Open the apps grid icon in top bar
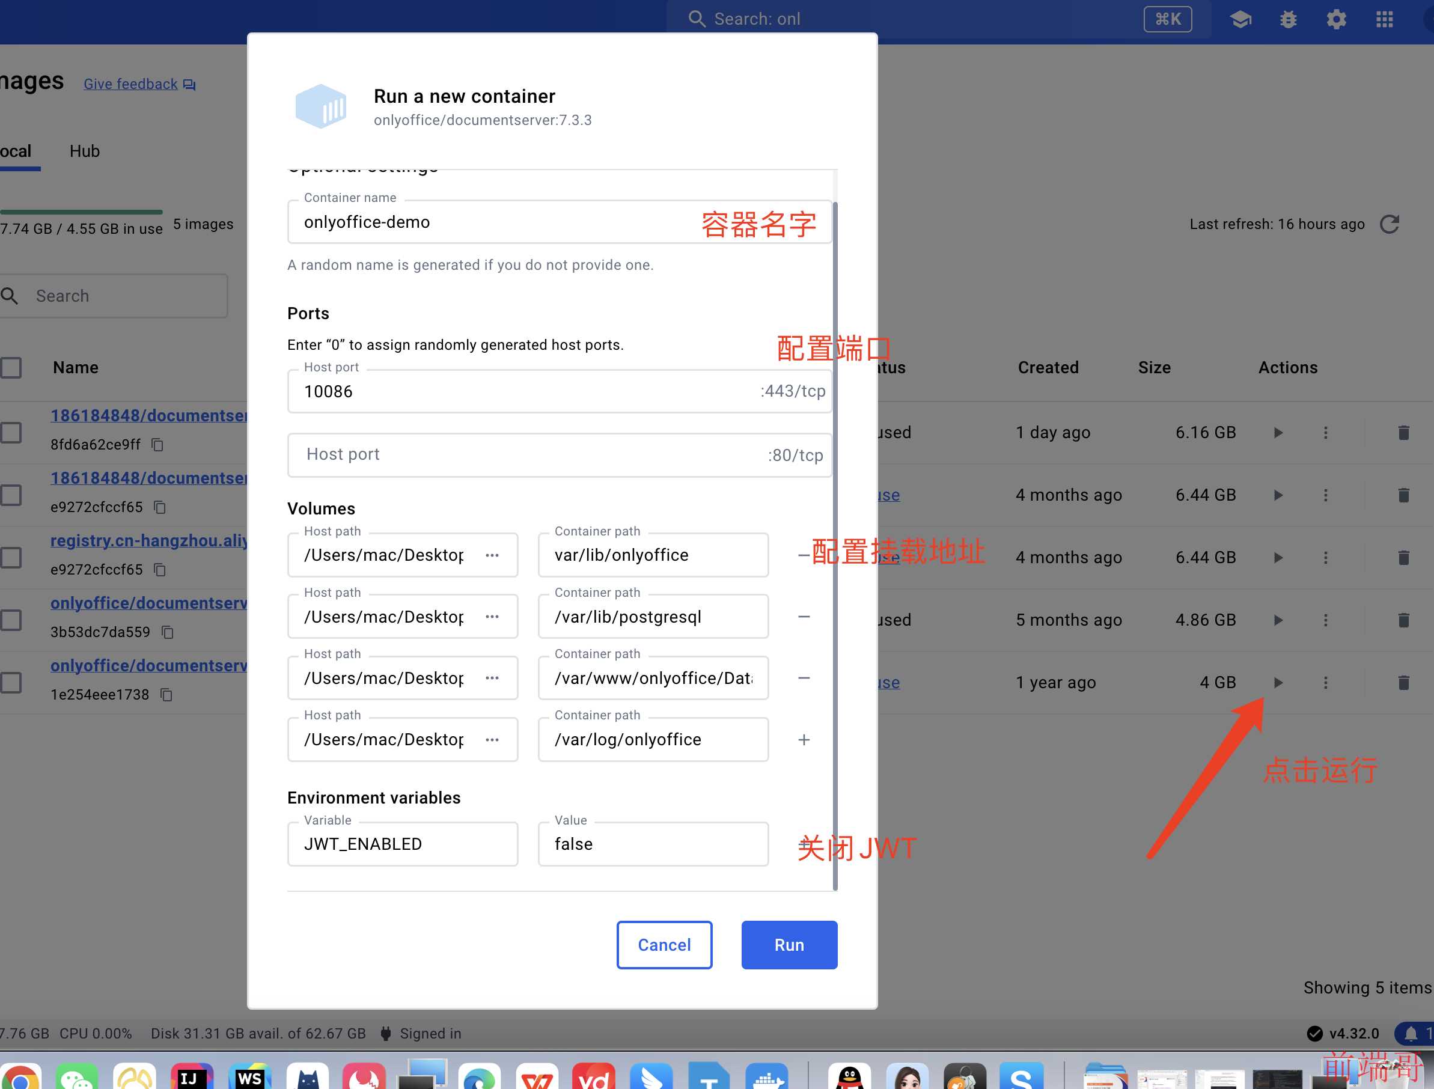 (x=1384, y=19)
